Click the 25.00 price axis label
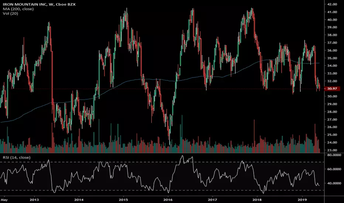Image resolution: width=344 pixels, height=203 pixels. pyautogui.click(x=332, y=135)
